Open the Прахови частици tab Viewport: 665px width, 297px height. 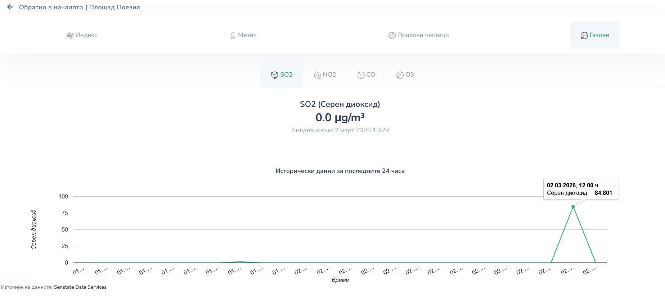423,35
